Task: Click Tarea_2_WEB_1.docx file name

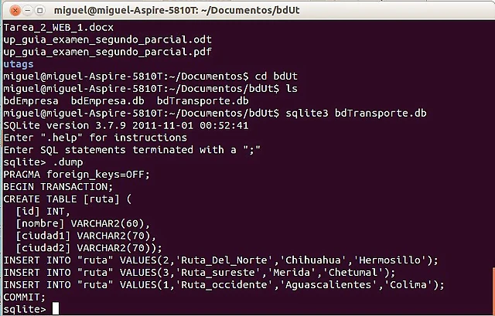Action: 59,28
